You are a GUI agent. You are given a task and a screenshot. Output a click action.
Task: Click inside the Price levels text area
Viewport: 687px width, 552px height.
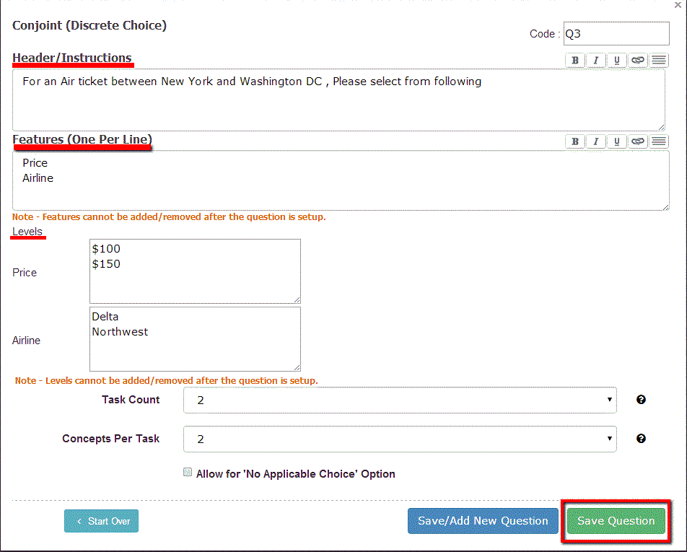coord(195,271)
